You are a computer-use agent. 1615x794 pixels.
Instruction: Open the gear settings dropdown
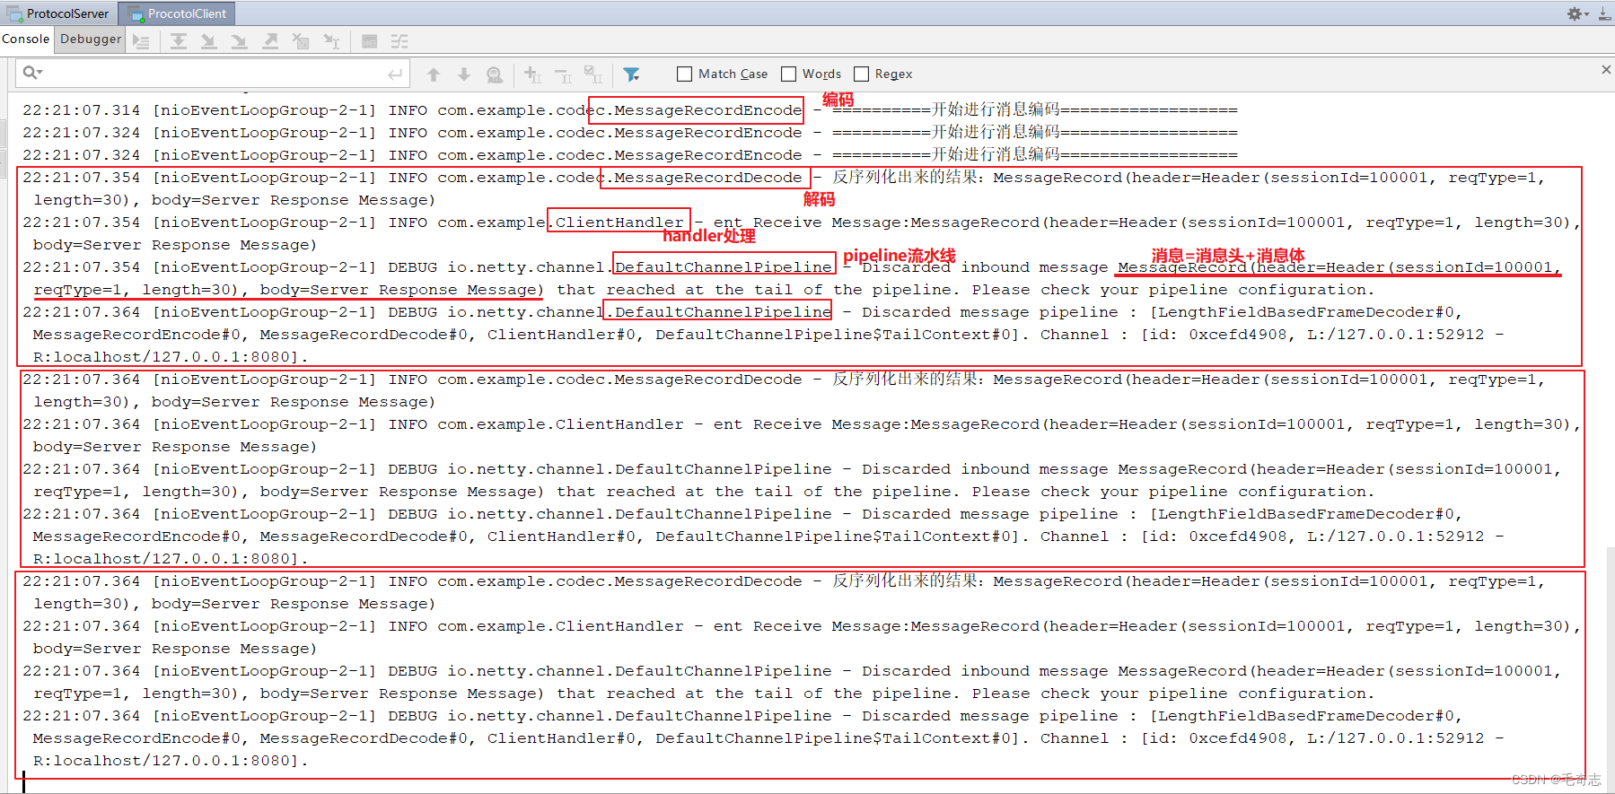coord(1577,13)
